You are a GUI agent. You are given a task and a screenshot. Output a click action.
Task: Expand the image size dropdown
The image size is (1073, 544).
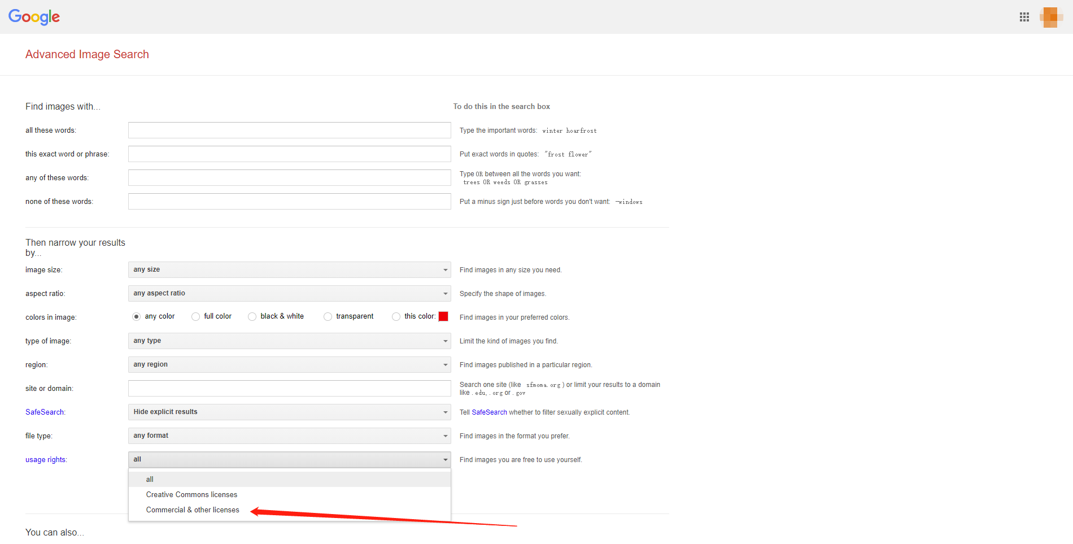coord(289,269)
